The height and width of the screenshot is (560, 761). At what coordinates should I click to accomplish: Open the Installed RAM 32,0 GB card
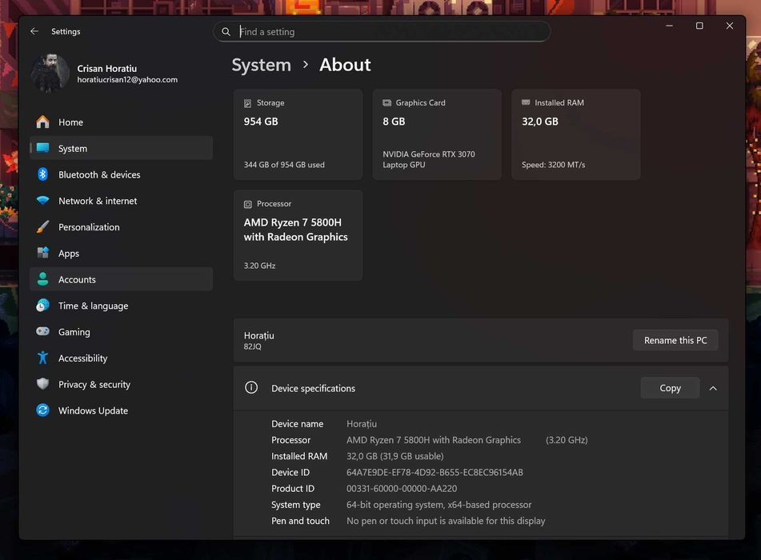(576, 134)
